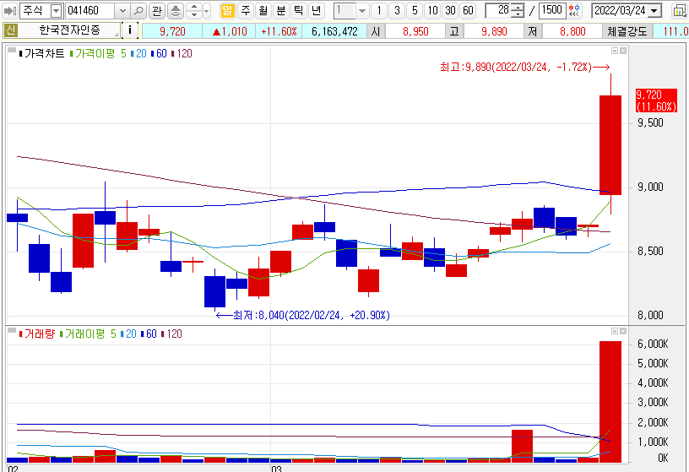
Task: Select the 틱 tick period tab
Action: pyautogui.click(x=298, y=10)
